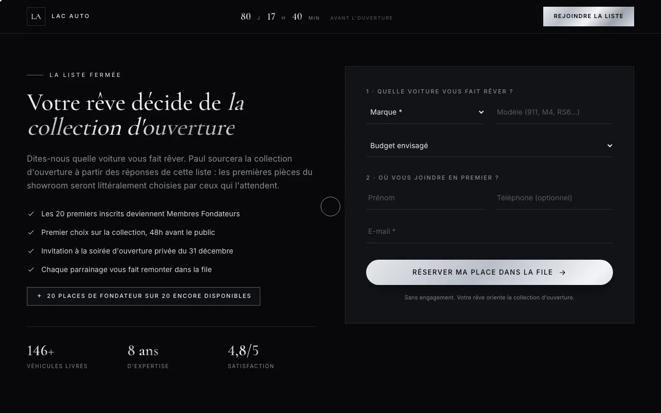661x413 pixels.
Task: Click the La liste fermée label
Action: tap(85, 75)
